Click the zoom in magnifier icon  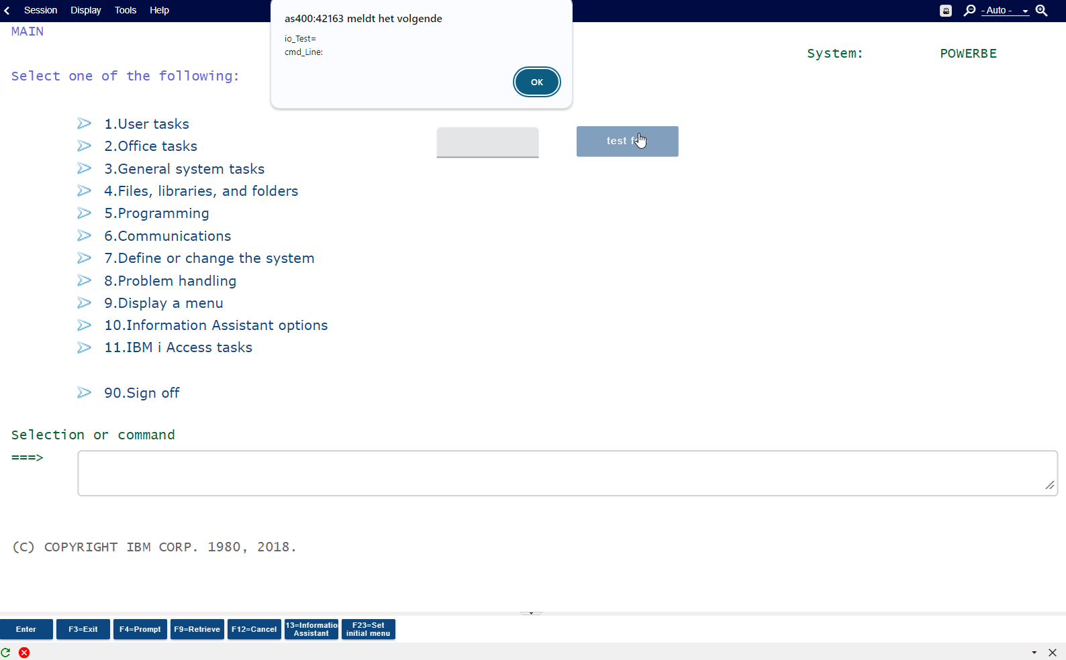pyautogui.click(x=1041, y=11)
